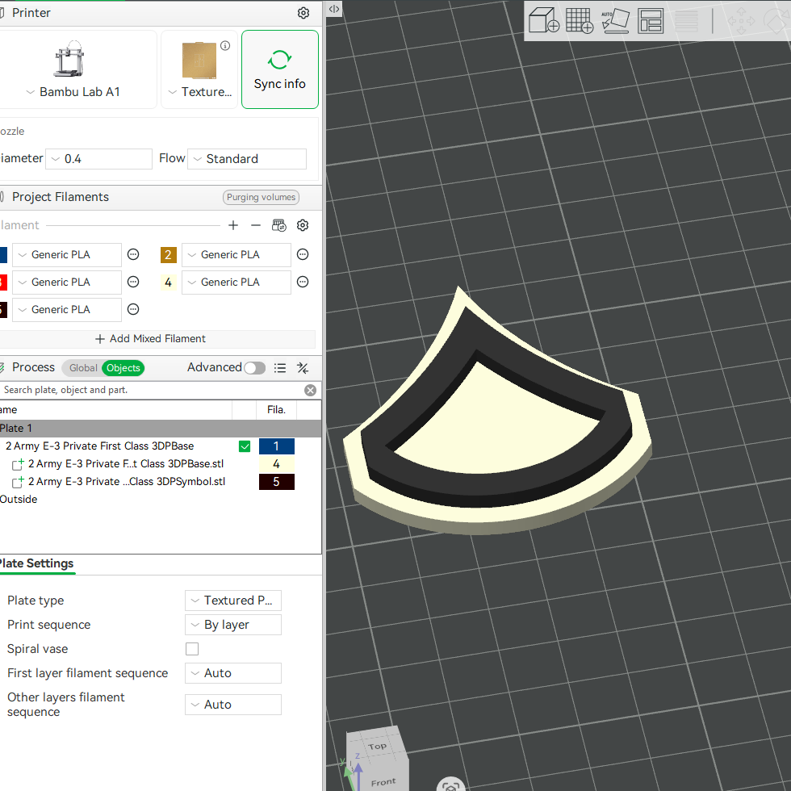Toggle the Advanced mode switch
This screenshot has width=791, height=791.
(255, 368)
